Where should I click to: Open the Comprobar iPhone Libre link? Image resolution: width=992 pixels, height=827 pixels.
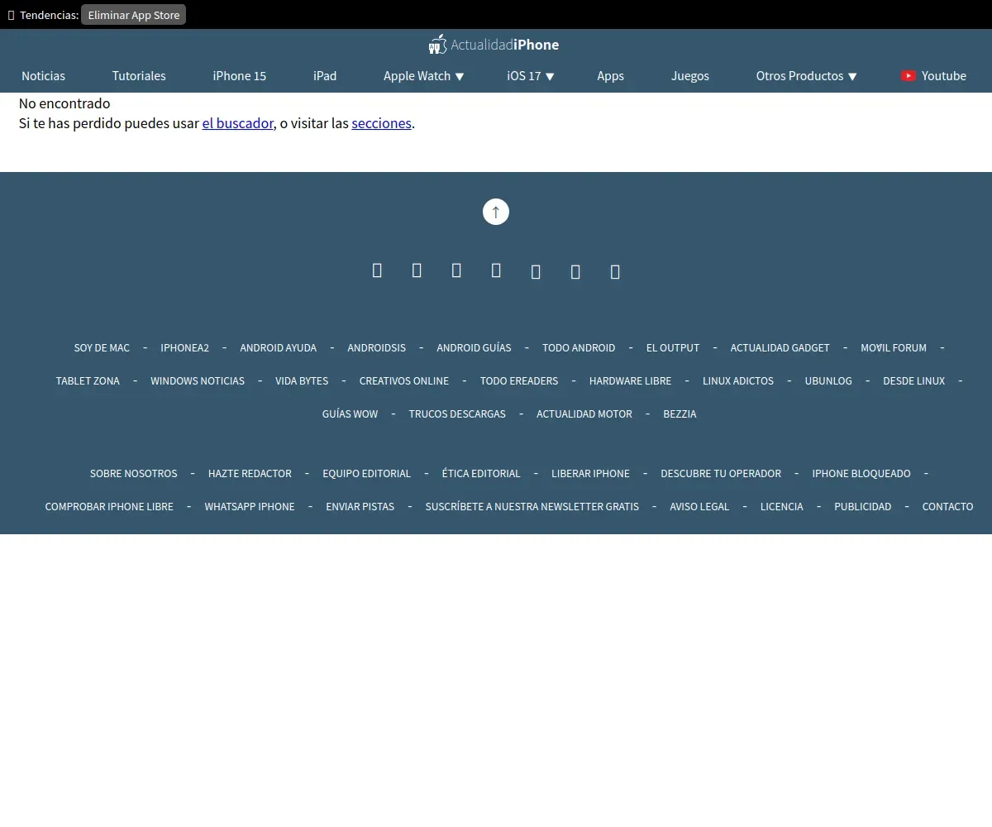(x=109, y=506)
